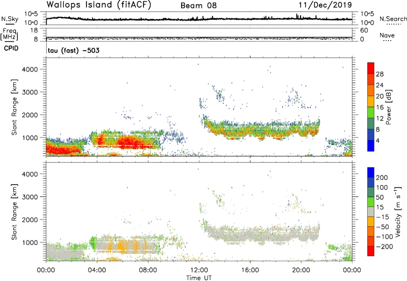
Task: Click the "N.Search" legend label
Action: pyautogui.click(x=393, y=19)
